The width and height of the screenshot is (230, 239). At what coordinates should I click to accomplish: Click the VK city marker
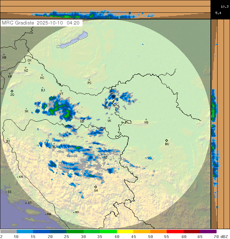pyautogui.click(x=109, y=118)
